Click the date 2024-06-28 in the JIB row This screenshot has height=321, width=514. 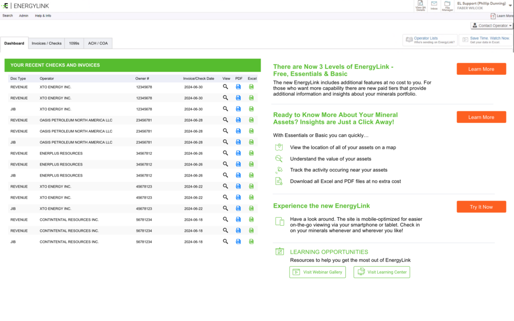tap(193, 142)
